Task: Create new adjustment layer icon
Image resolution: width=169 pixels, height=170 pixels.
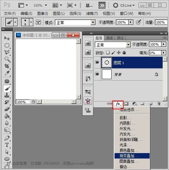Action: pyautogui.click(x=135, y=104)
